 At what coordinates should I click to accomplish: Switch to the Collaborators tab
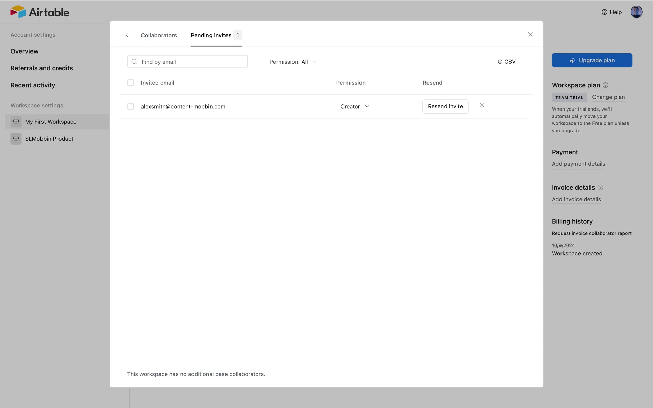(159, 35)
